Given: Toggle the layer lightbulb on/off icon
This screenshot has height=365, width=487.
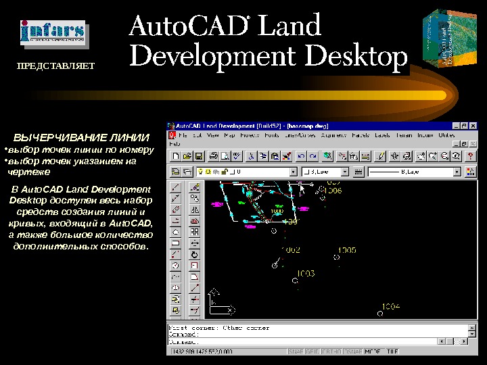Looking at the screenshot, I should [201, 172].
